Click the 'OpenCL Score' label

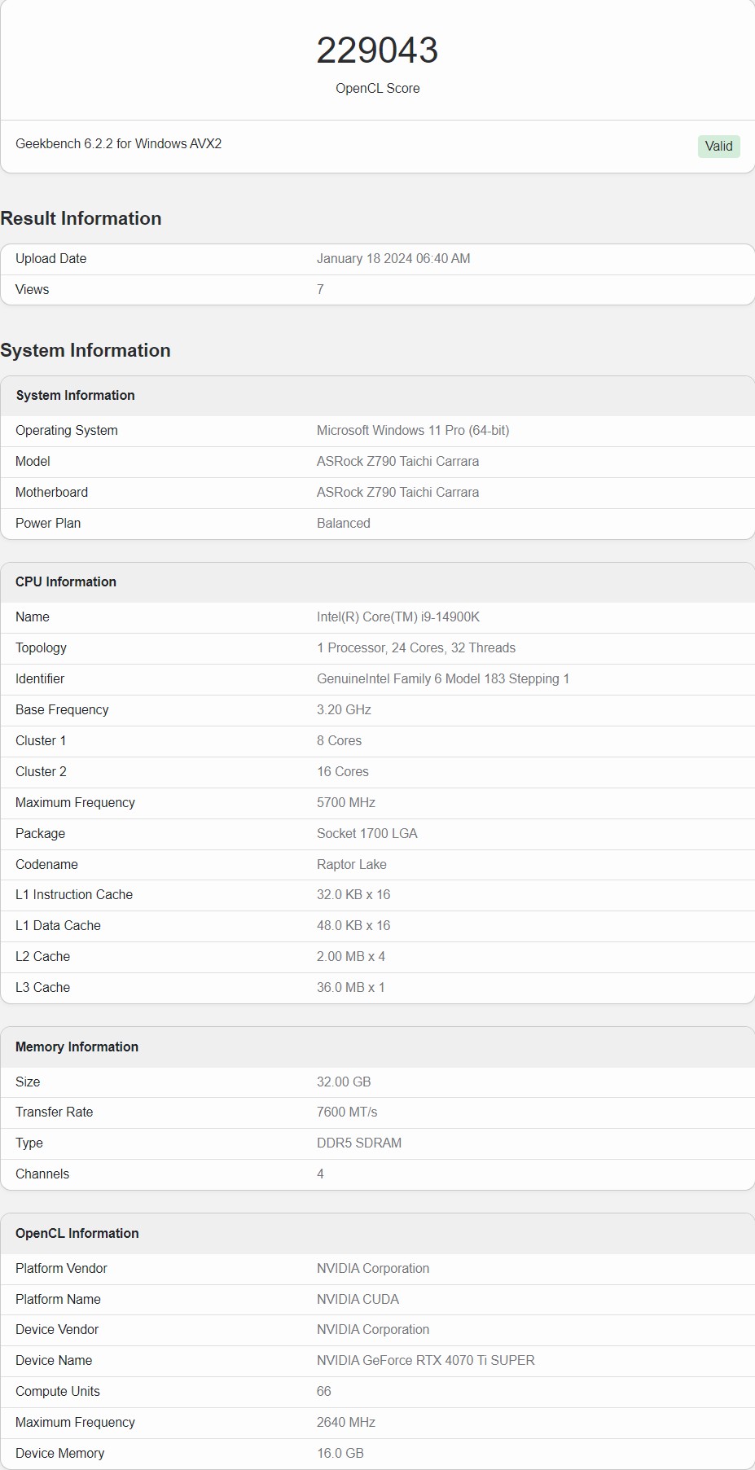click(378, 88)
